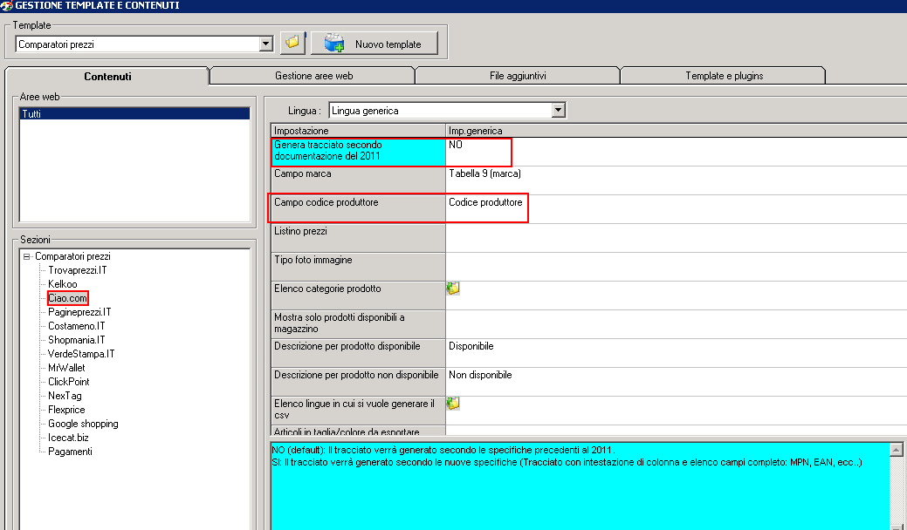The width and height of the screenshot is (907, 530).
Task: Select Pagamenti in the Sezioni tree
Action: 70,452
